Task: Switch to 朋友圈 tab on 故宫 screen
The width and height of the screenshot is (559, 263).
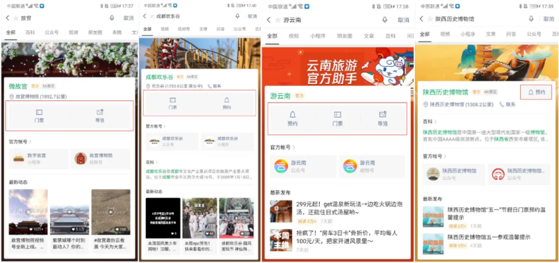Action: [95, 32]
